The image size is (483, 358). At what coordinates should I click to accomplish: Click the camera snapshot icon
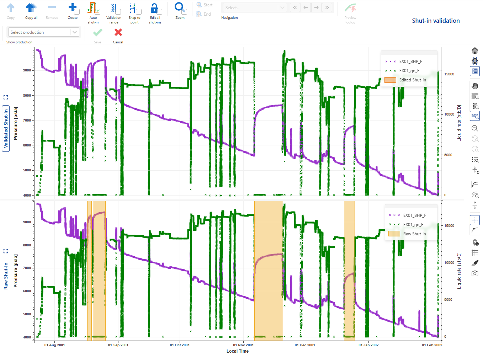(x=475, y=273)
